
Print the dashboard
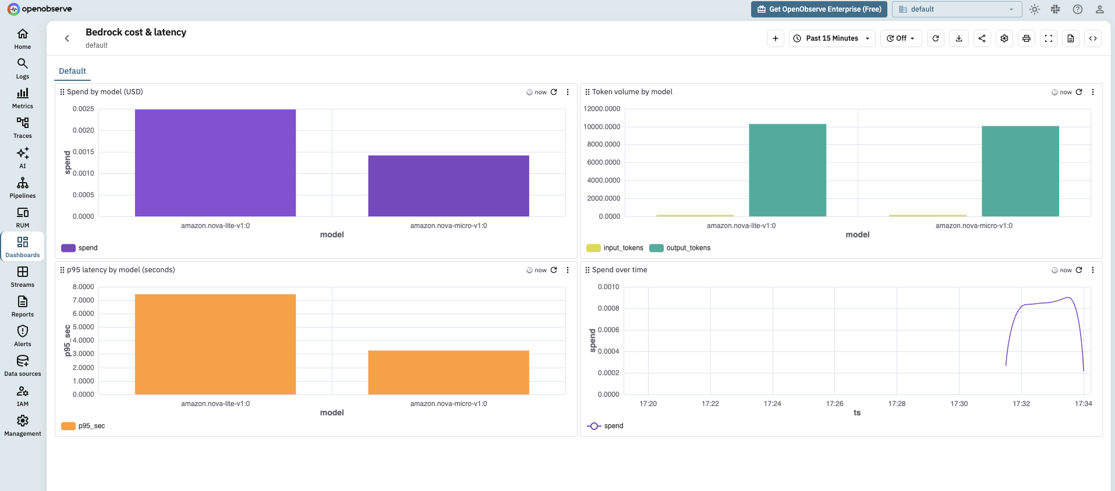[1026, 38]
